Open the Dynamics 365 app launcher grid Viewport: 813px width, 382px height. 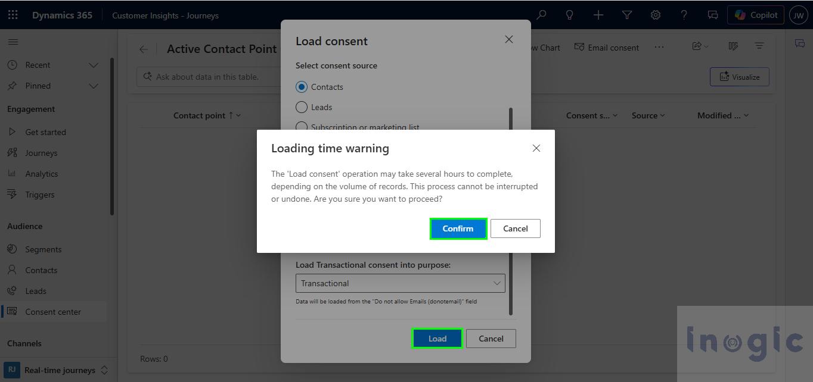point(13,15)
